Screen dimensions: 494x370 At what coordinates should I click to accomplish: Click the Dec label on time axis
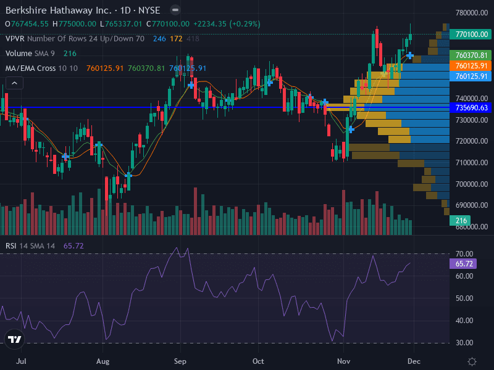[x=414, y=361]
